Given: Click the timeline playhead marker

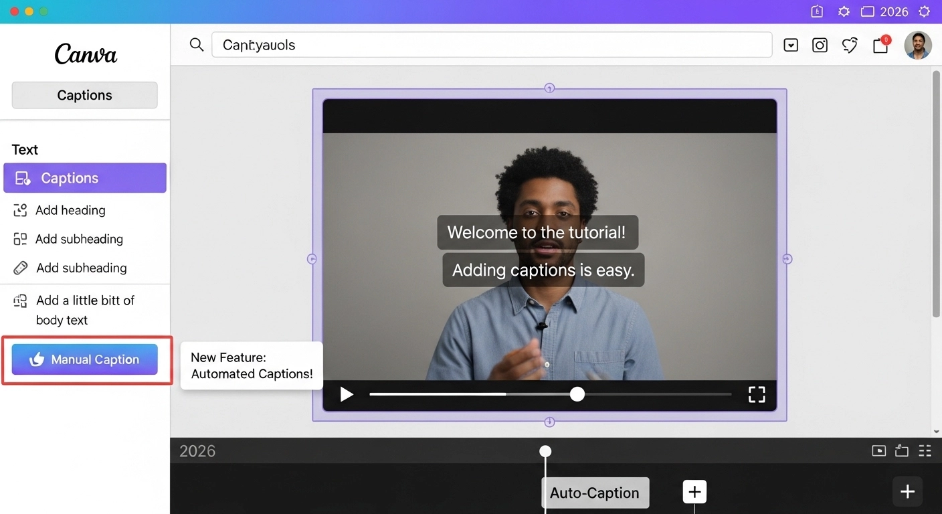Looking at the screenshot, I should click(x=546, y=452).
